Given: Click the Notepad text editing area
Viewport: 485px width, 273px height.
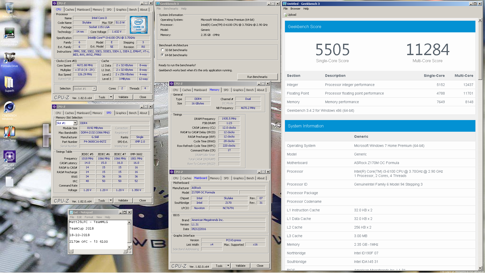Looking at the screenshot, I should 98,235.
